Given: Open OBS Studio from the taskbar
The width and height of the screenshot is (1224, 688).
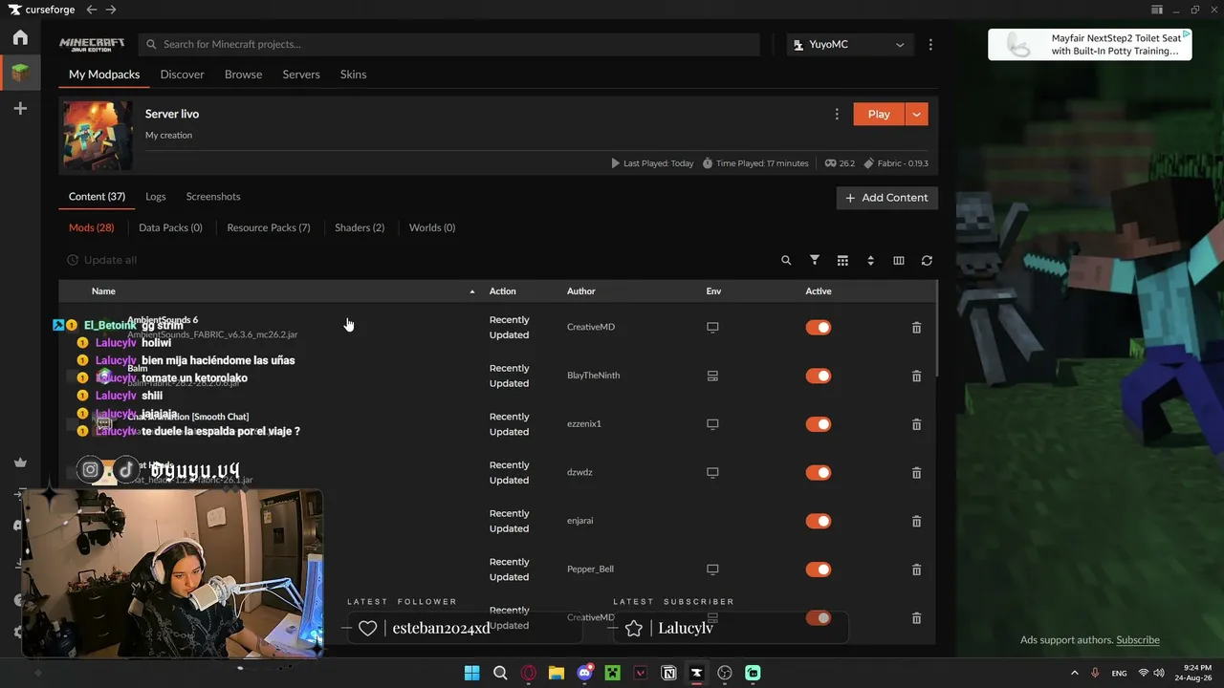Looking at the screenshot, I should pos(725,673).
